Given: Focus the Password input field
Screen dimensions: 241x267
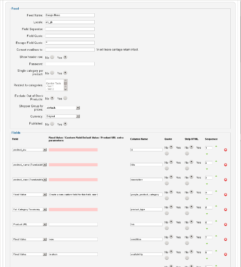Looking at the screenshot, I should pos(70,64).
